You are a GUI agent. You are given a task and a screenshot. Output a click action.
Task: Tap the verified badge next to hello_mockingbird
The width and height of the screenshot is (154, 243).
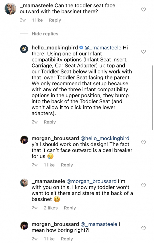(x=81, y=47)
